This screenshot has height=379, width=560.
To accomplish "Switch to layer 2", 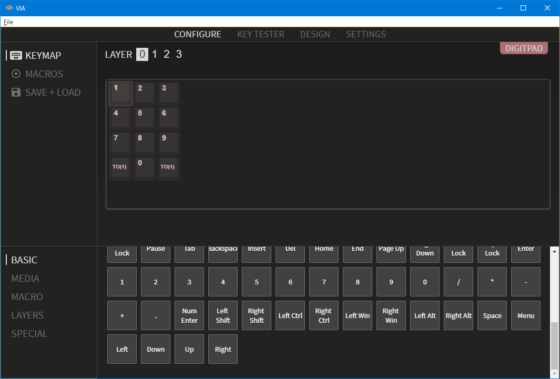I will pyautogui.click(x=167, y=54).
